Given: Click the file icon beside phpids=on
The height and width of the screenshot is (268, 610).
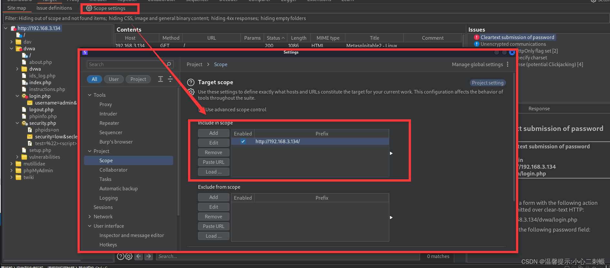Looking at the screenshot, I should (x=30, y=130).
